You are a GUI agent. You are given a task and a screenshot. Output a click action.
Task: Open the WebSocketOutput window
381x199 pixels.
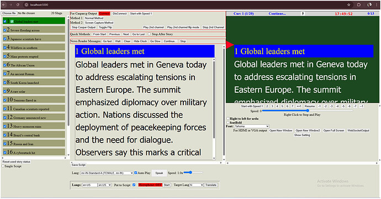(x=358, y=130)
